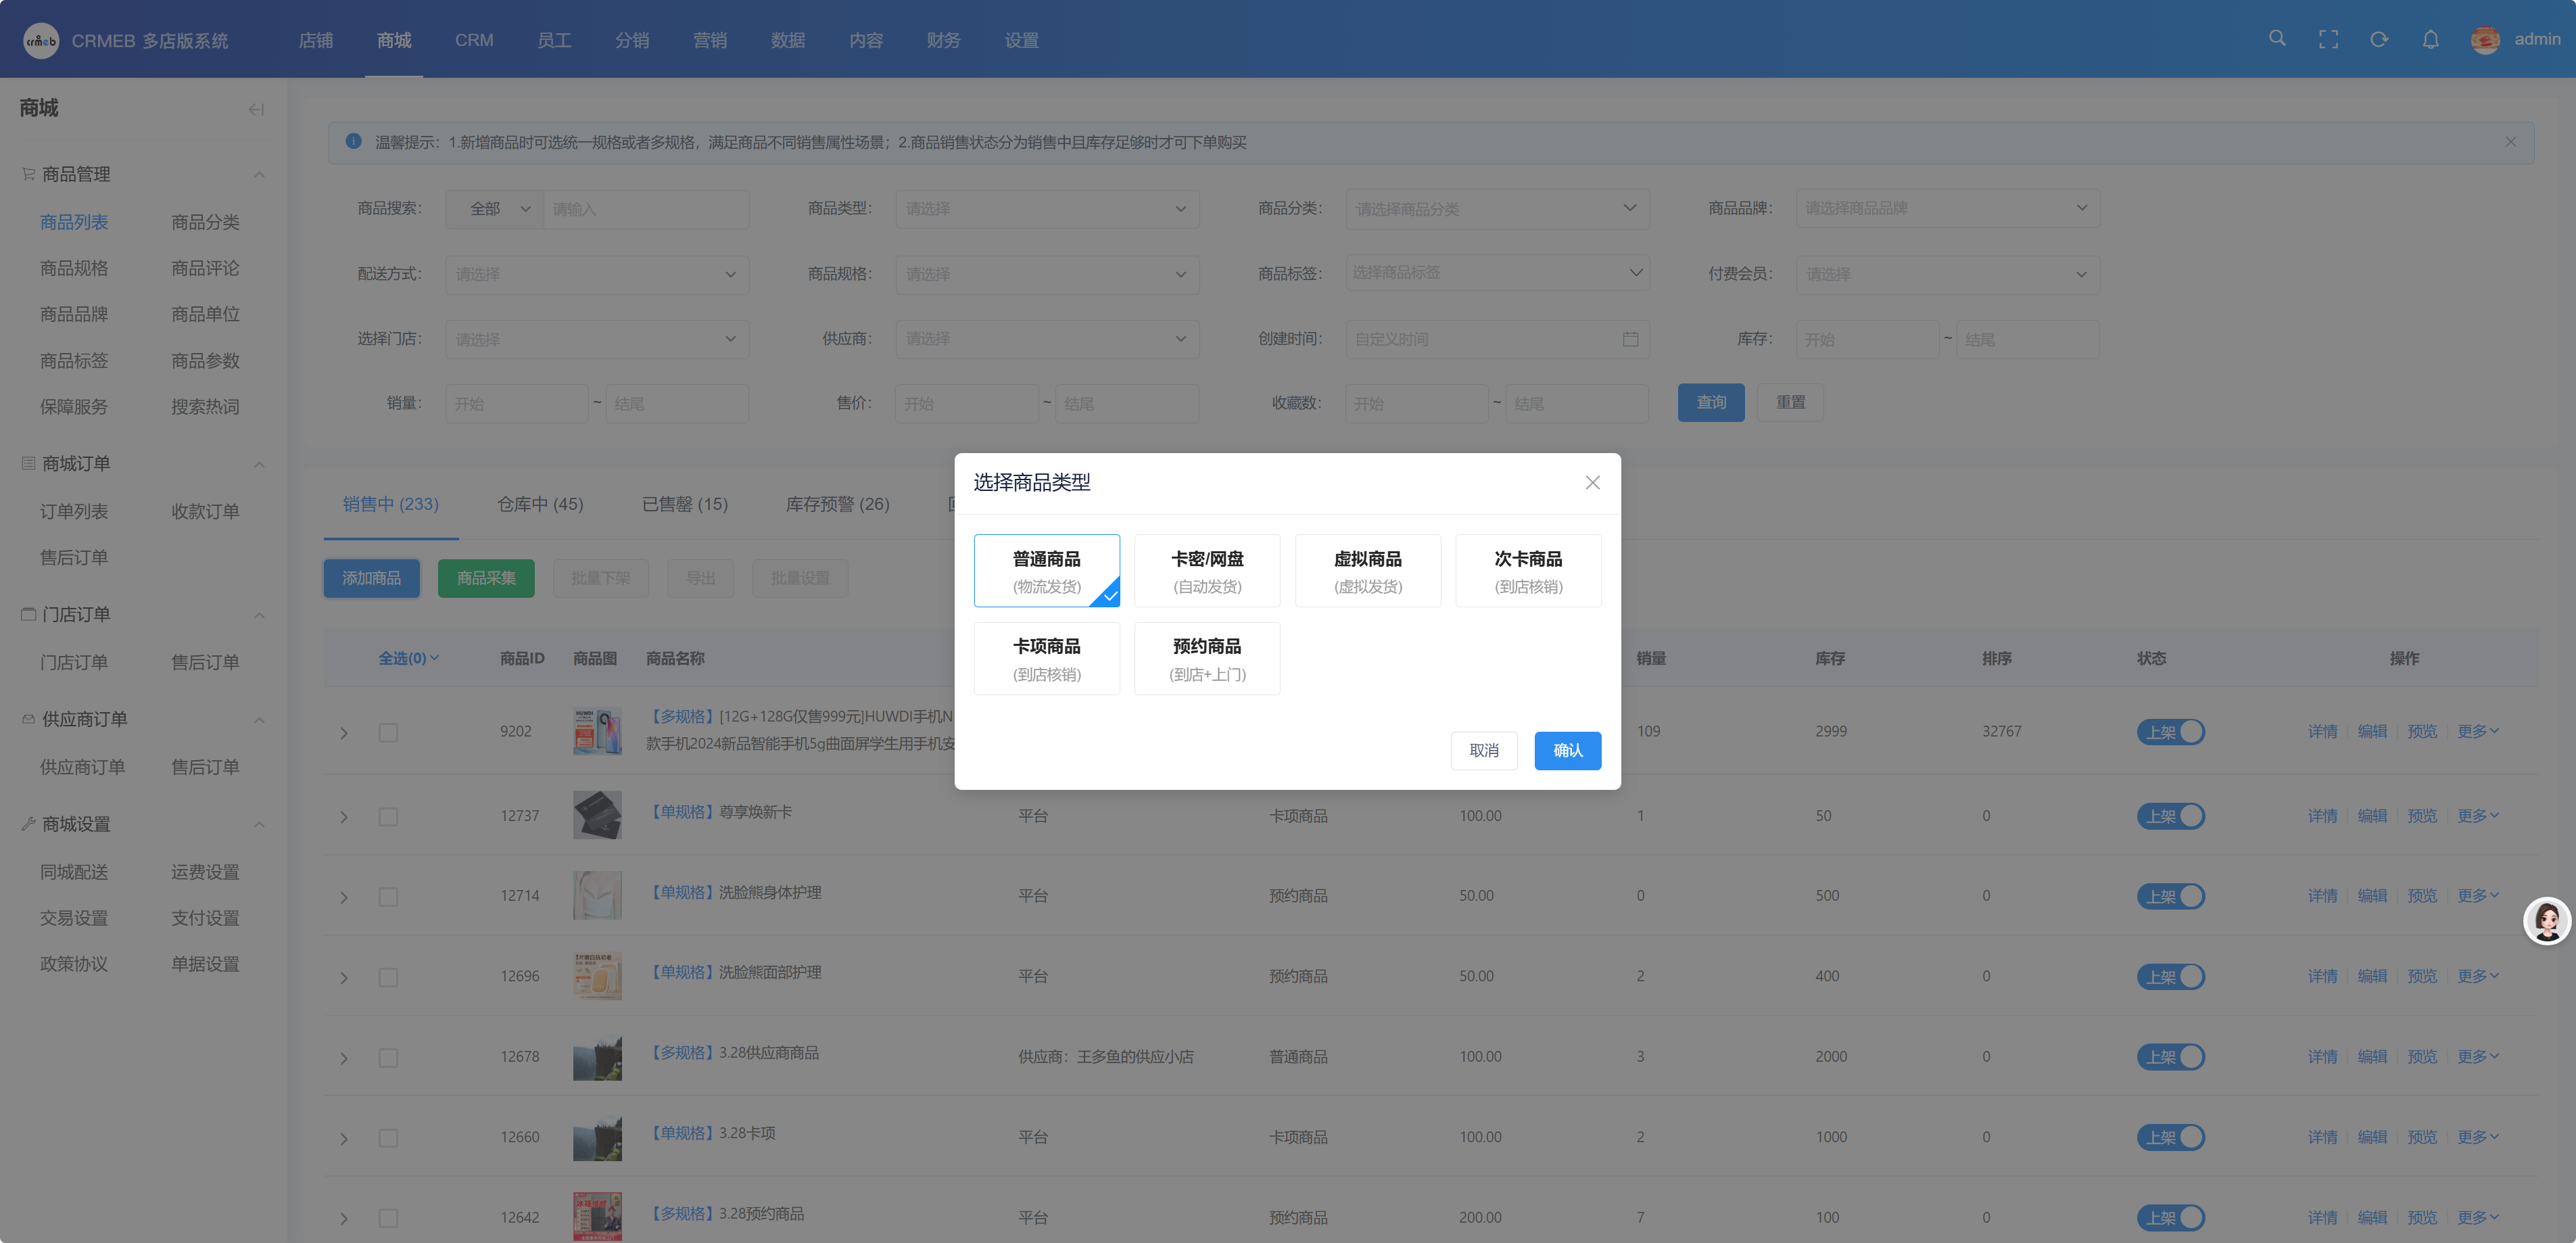This screenshot has width=2576, height=1243.
Task: Expand row of product 12737
Action: (x=344, y=817)
